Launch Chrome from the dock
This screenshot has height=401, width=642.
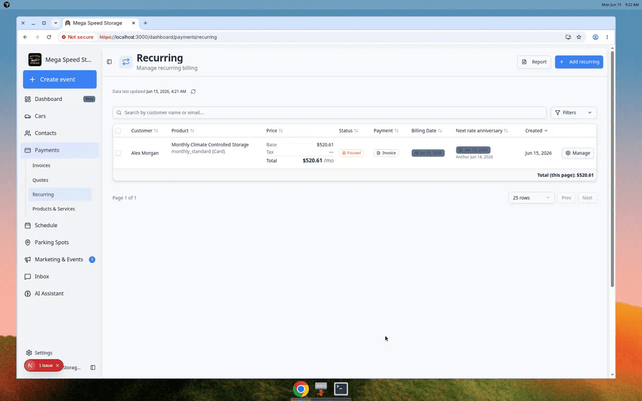301,389
